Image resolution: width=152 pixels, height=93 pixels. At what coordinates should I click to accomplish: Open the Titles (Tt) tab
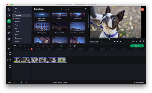9,27
